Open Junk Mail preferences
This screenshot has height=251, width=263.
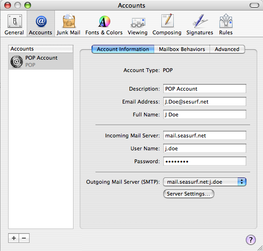[x=68, y=24]
